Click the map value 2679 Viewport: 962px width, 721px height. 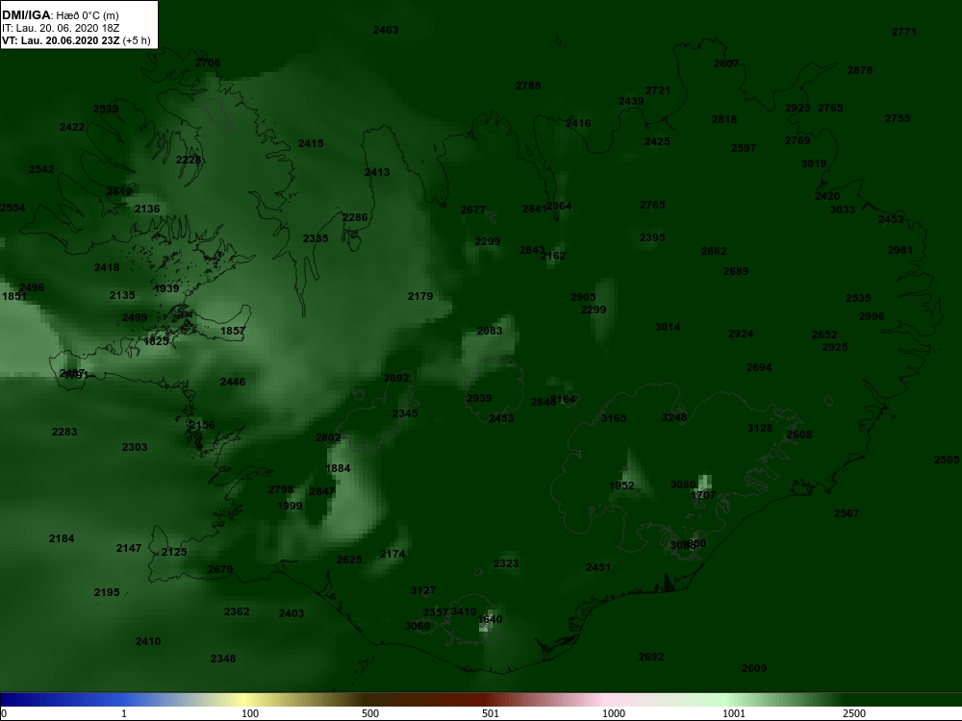pyautogui.click(x=220, y=569)
